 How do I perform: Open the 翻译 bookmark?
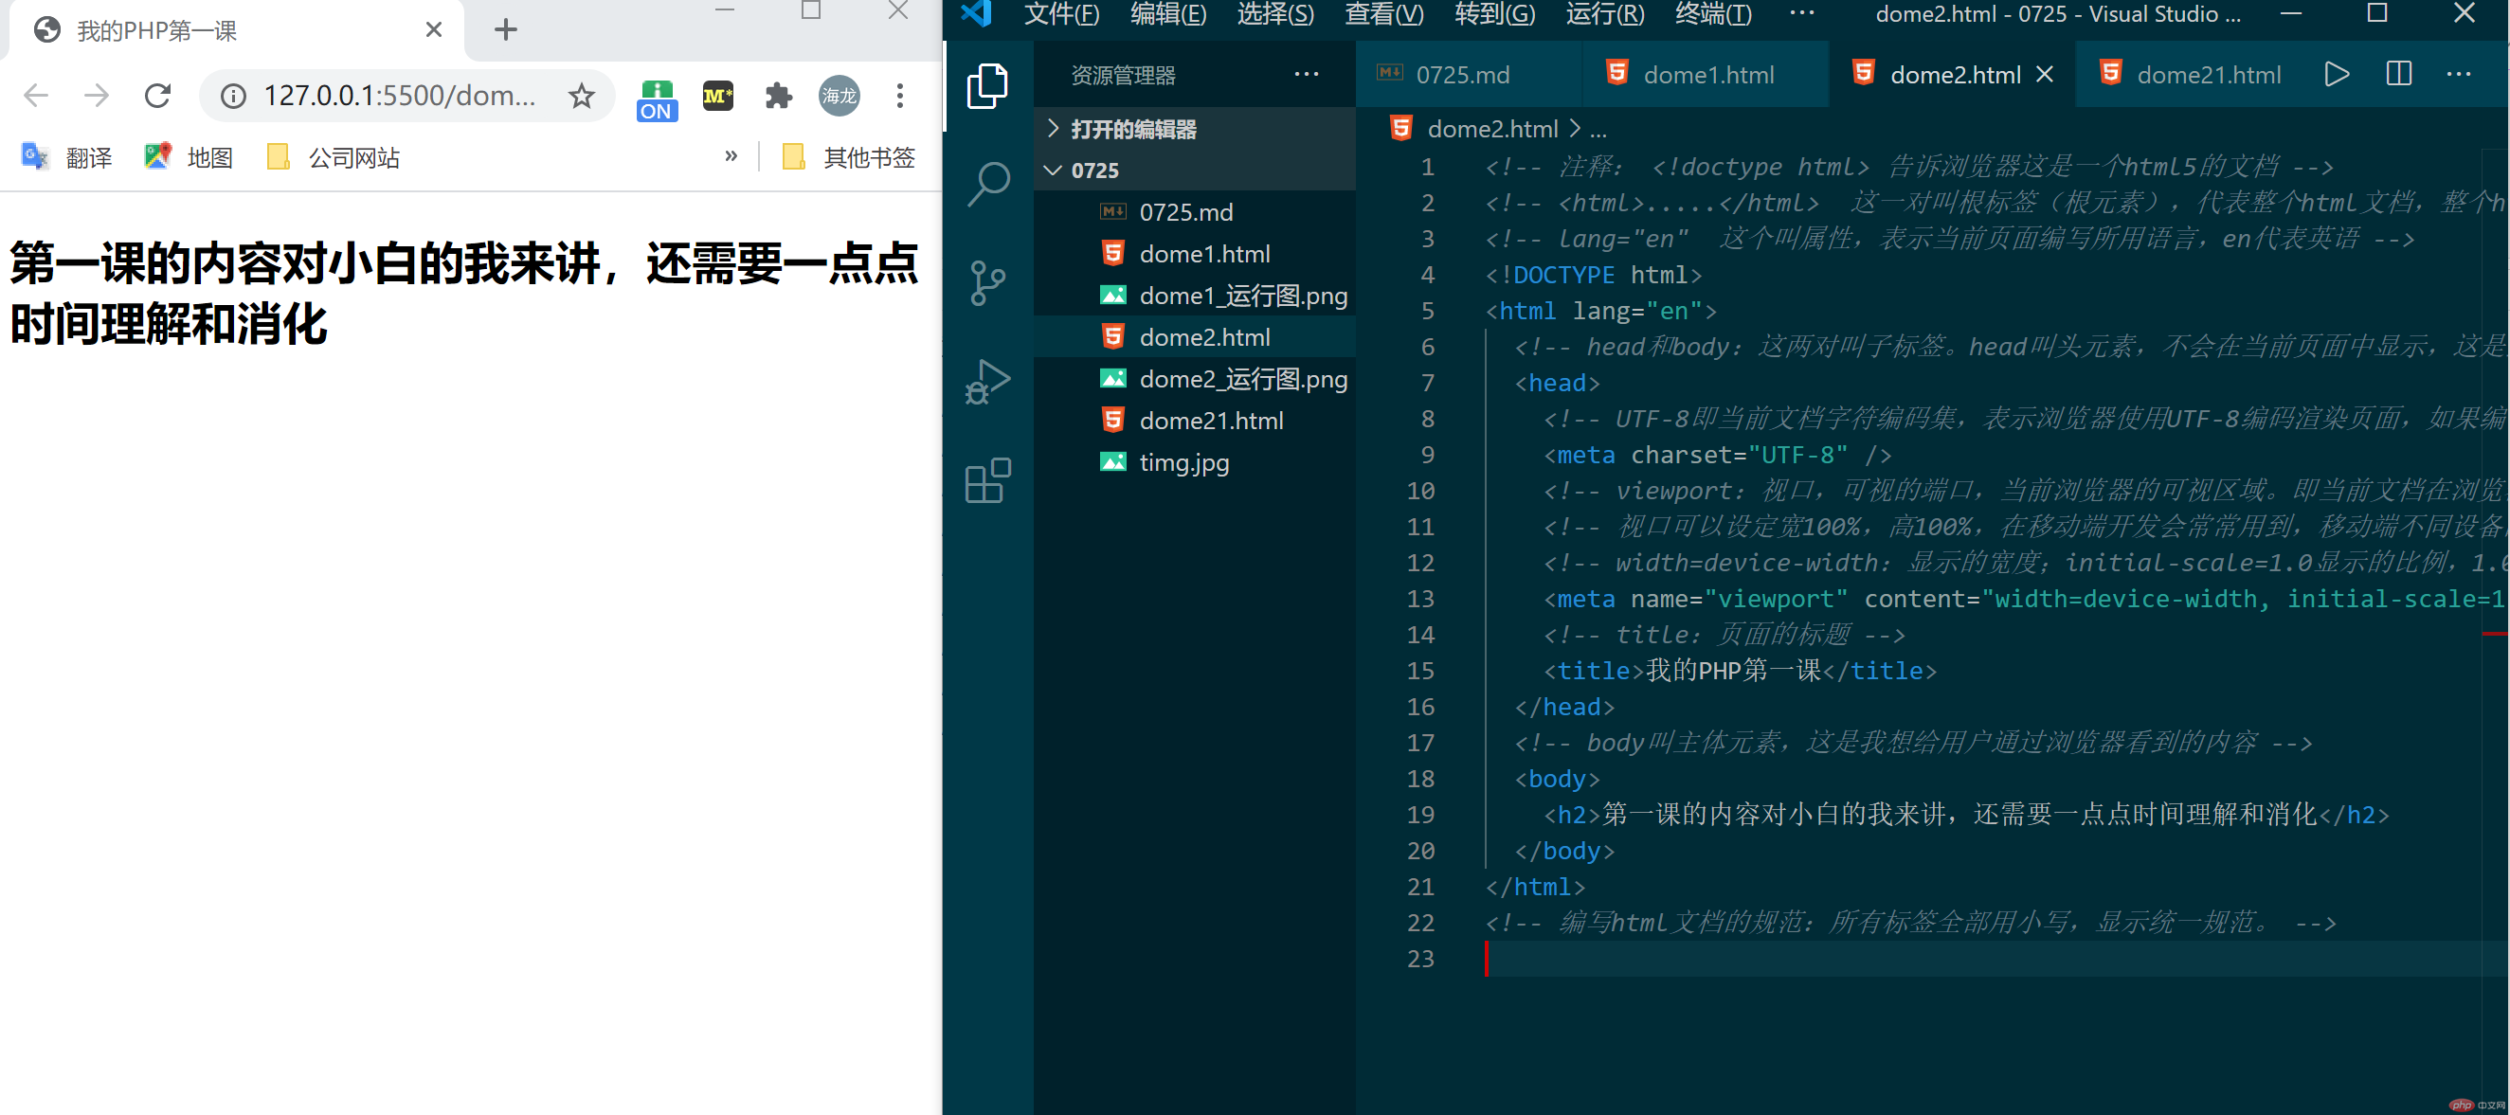coord(67,156)
